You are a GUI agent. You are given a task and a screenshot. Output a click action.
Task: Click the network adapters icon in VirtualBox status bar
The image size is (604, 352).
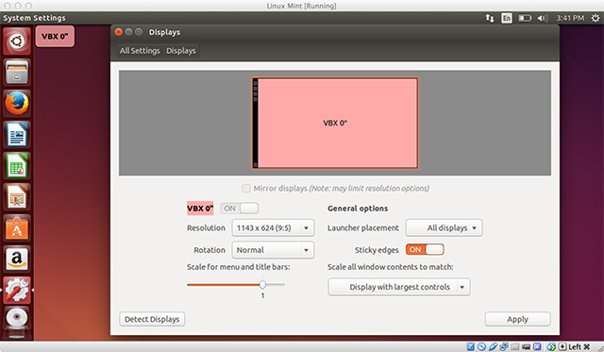tap(504, 346)
